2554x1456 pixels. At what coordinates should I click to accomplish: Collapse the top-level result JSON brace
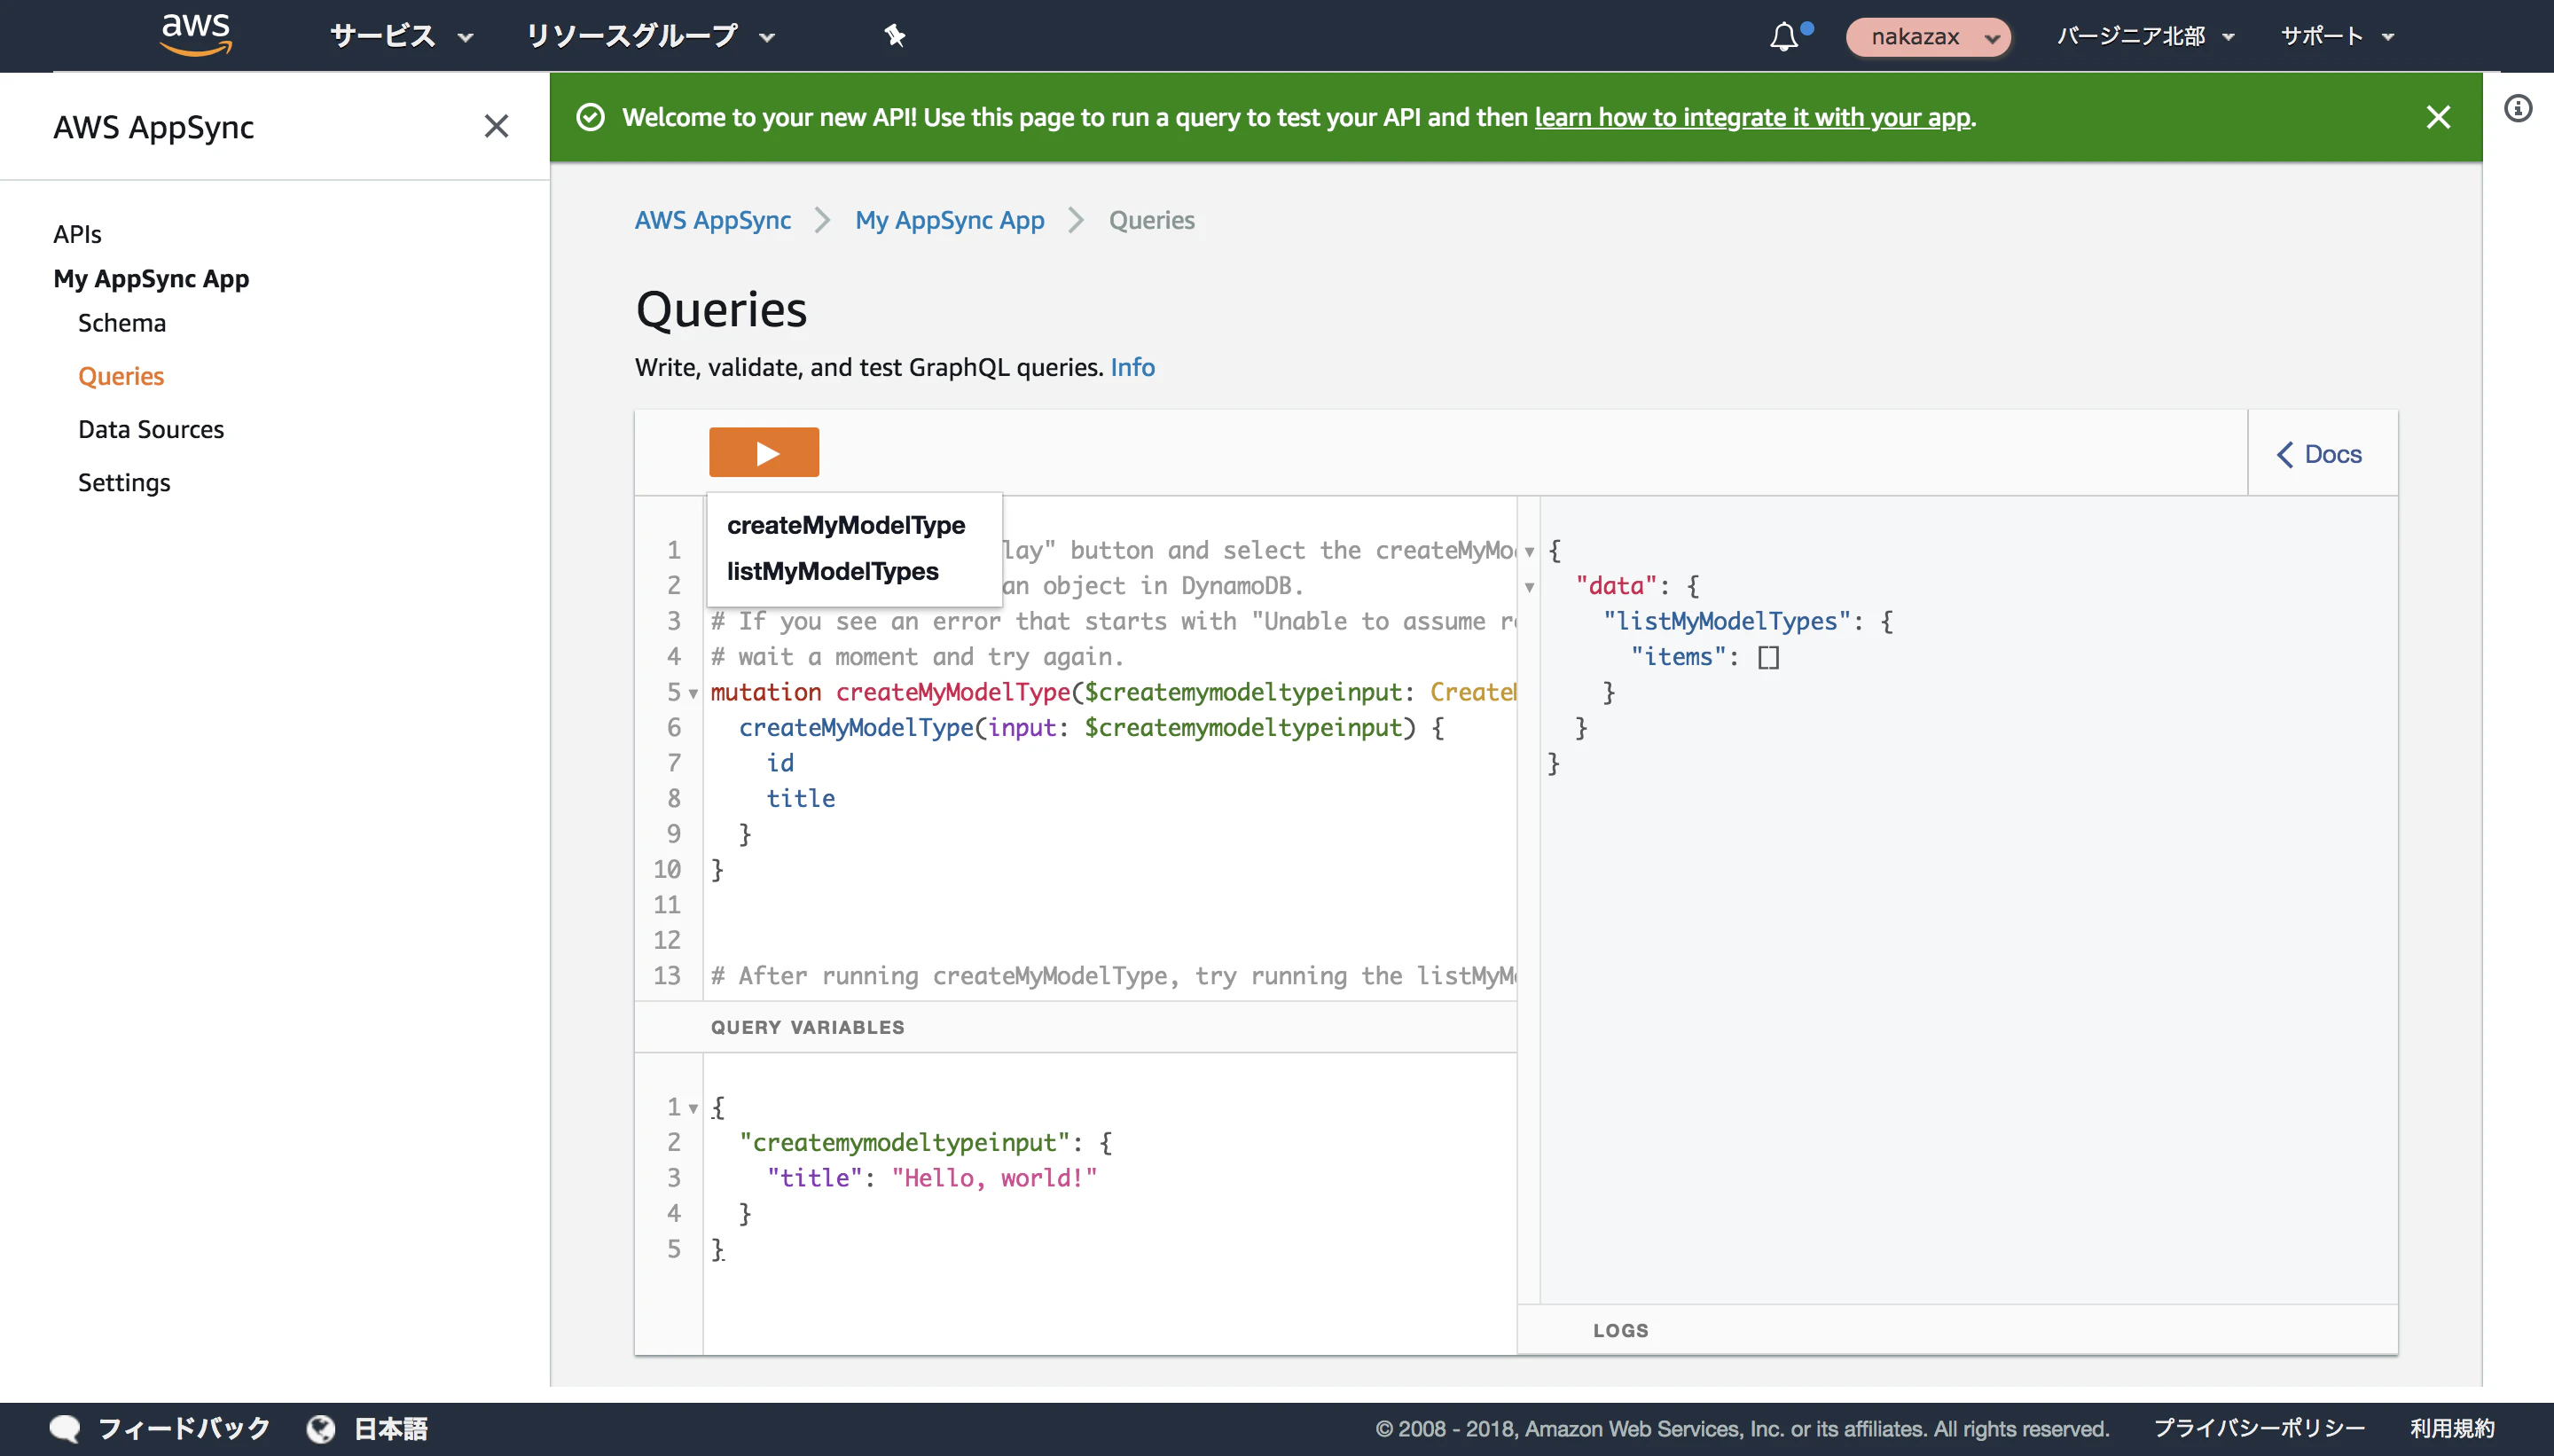(1530, 551)
